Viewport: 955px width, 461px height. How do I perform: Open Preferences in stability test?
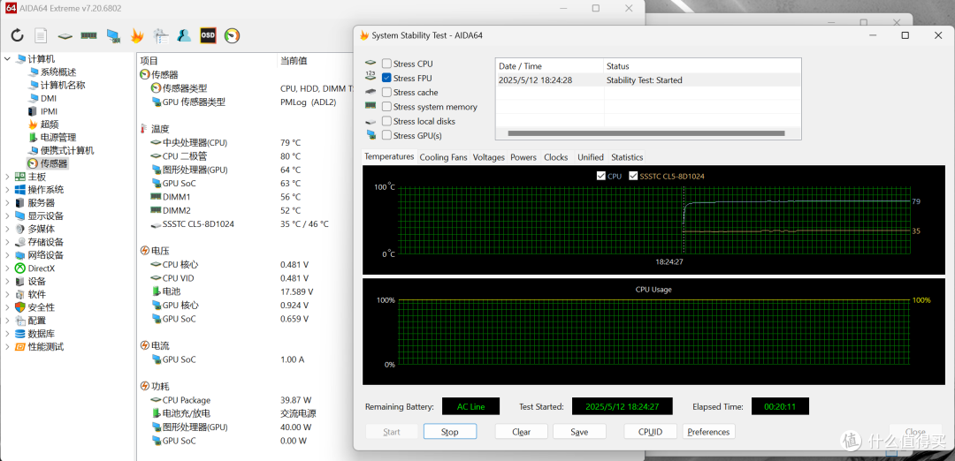[708, 432]
